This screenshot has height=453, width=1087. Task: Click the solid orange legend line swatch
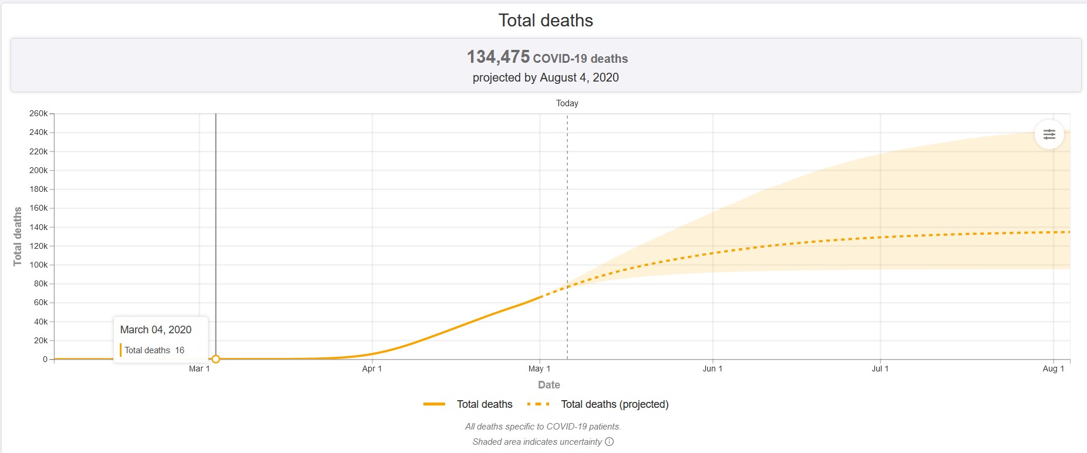click(x=434, y=404)
